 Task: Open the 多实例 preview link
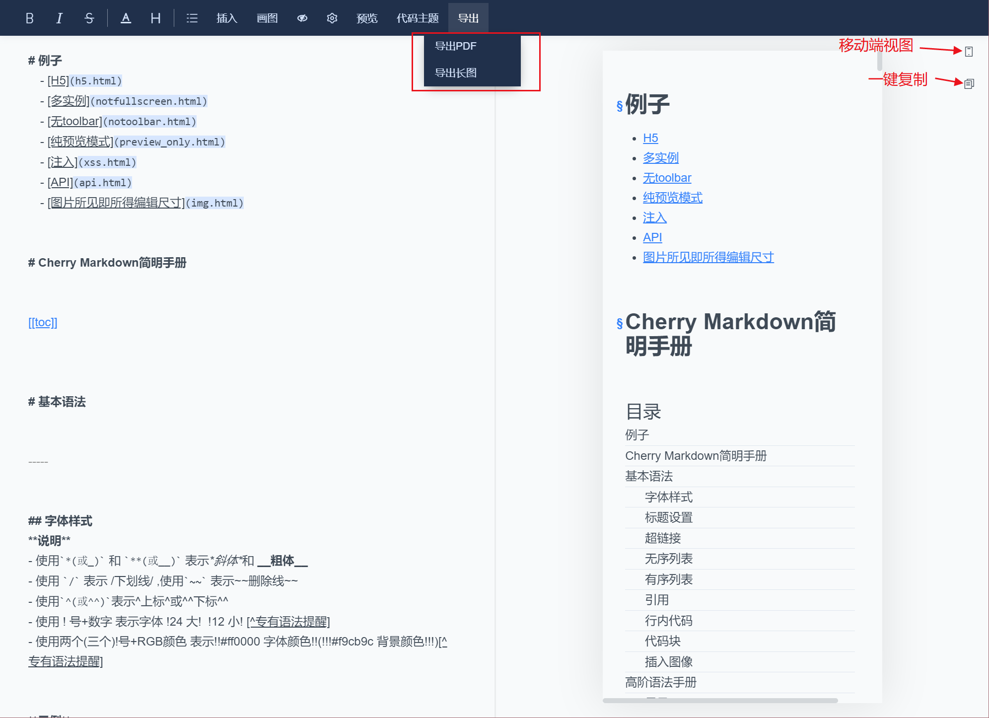[x=660, y=158]
